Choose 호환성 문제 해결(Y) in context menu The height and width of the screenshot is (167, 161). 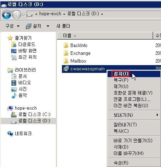tap(134, 93)
